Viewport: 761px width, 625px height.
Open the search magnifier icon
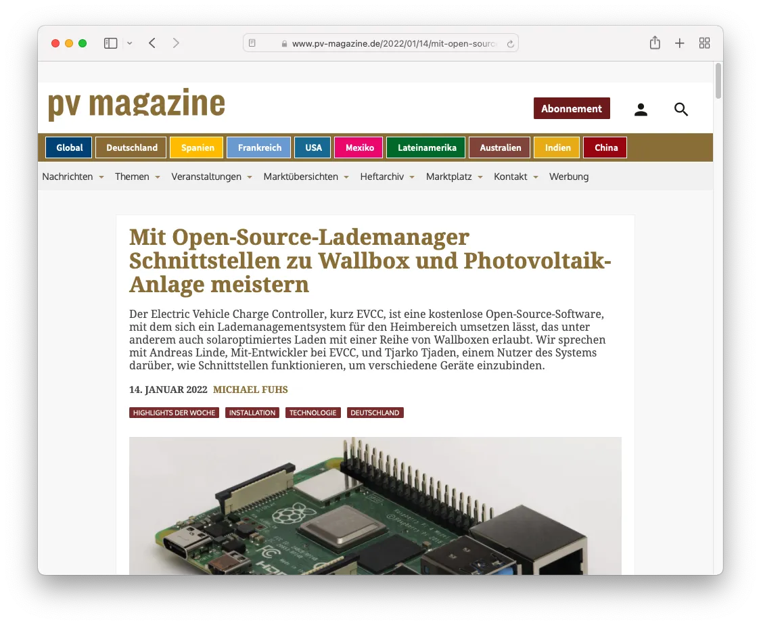click(x=681, y=109)
